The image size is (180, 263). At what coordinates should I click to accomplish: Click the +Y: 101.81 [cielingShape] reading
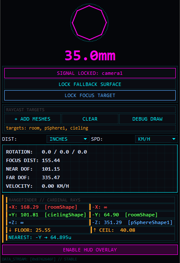[x=47, y=215]
